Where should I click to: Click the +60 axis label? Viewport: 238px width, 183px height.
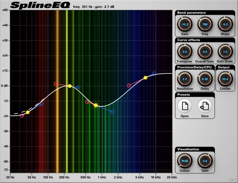5,10
